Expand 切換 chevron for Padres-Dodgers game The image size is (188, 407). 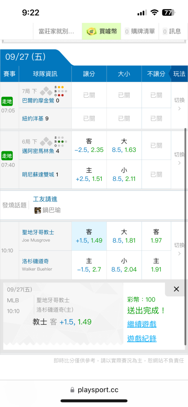coord(179,249)
